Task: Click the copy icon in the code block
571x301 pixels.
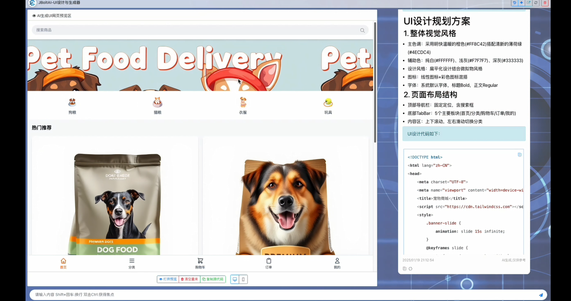Action: tap(520, 154)
